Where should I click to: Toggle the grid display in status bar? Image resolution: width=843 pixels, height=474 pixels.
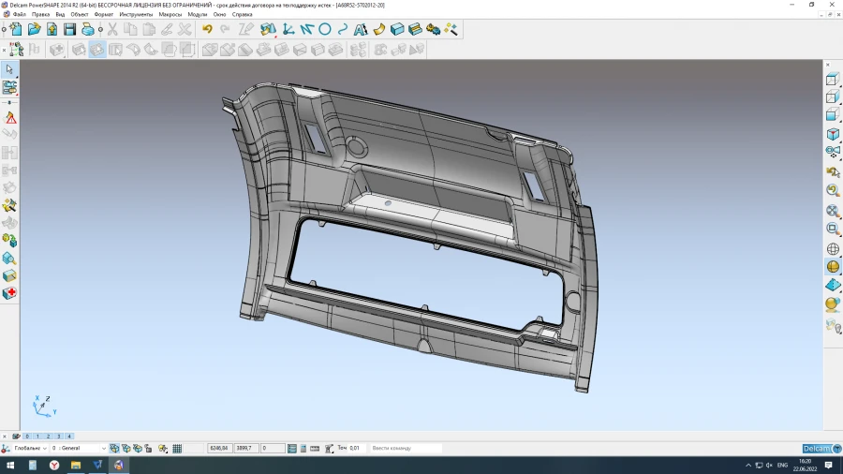[x=177, y=449]
